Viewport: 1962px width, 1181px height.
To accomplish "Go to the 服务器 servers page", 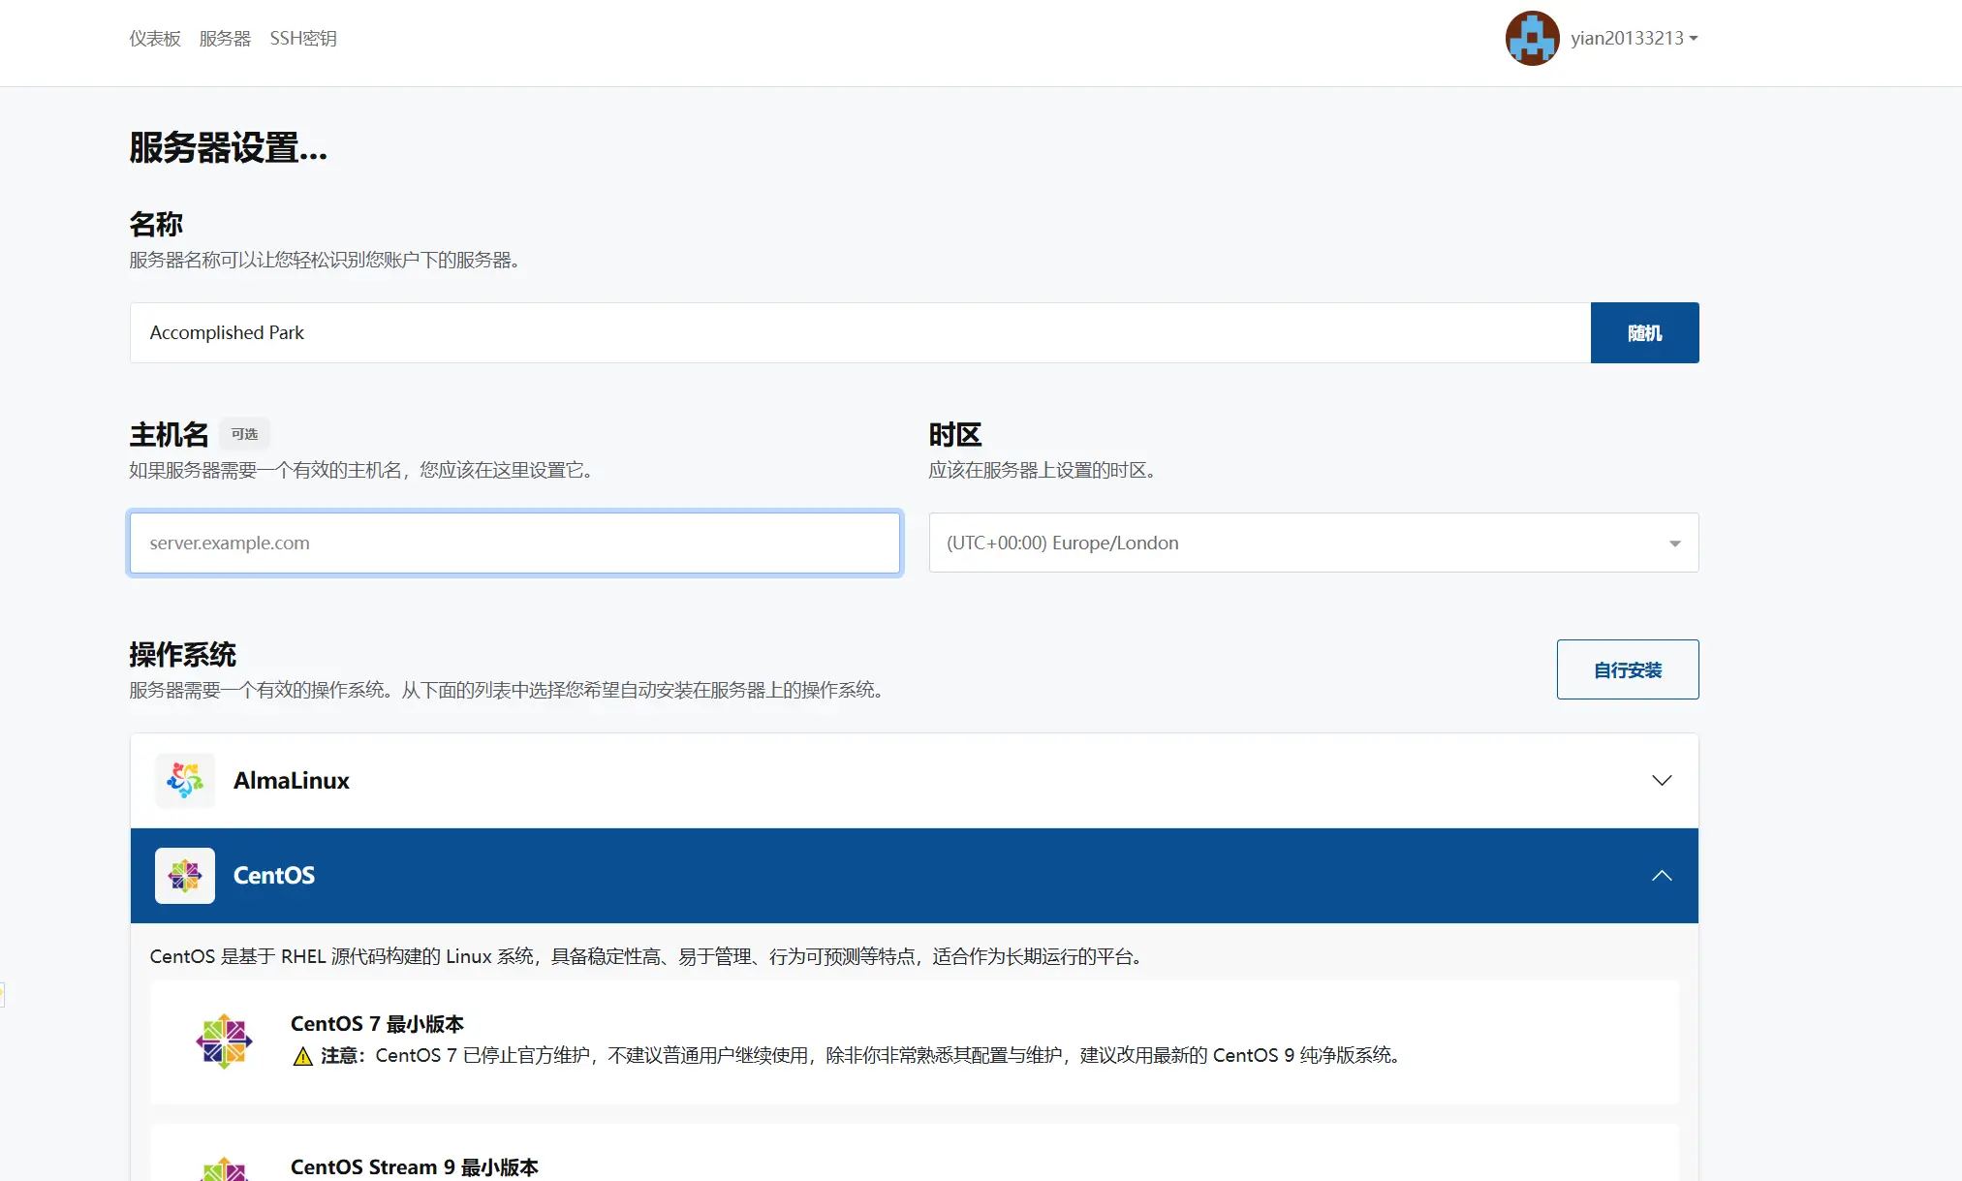I will click(x=225, y=38).
